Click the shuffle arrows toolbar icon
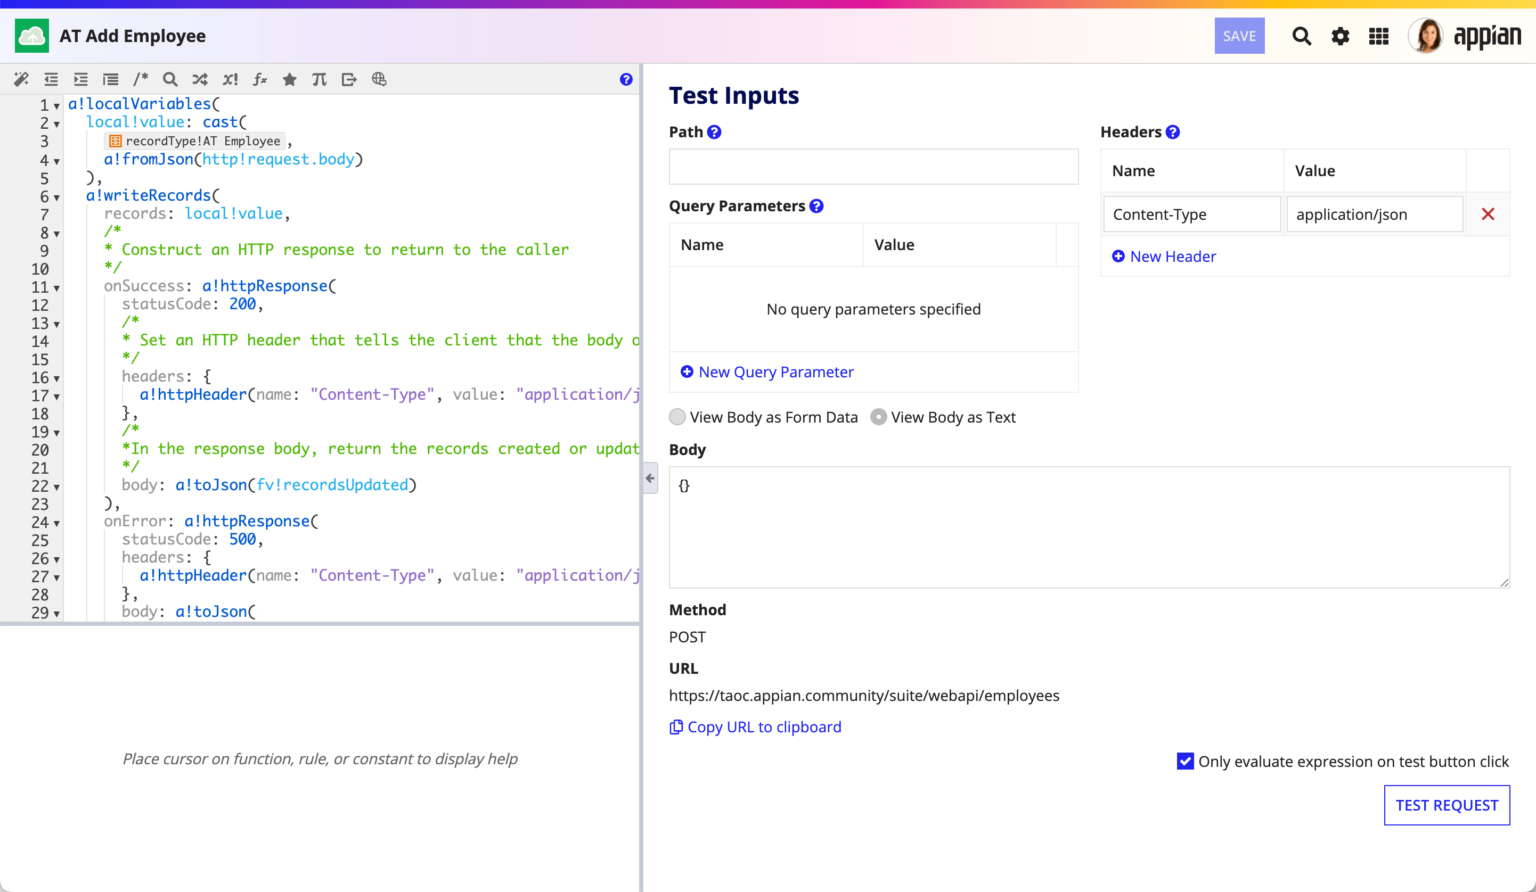1536x892 pixels. (x=200, y=79)
